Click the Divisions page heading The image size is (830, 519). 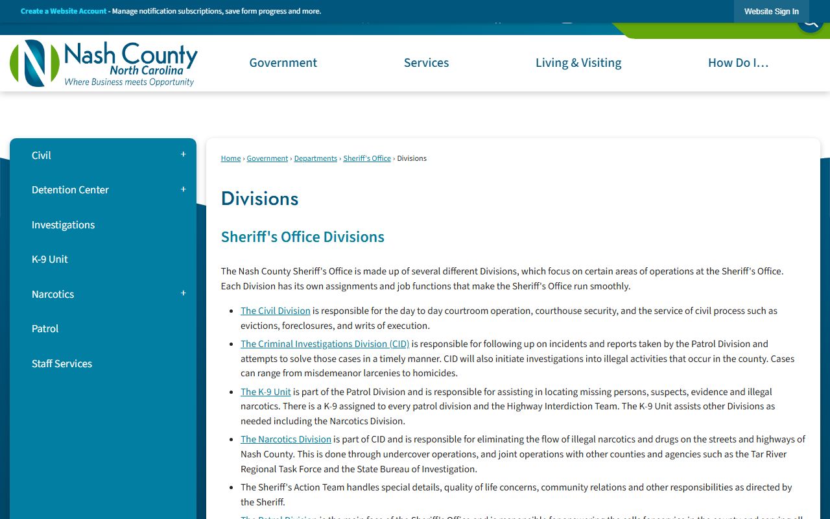(x=260, y=199)
